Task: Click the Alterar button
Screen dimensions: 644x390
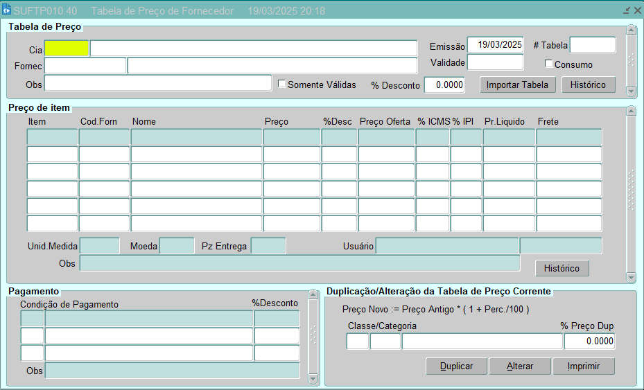Action: coord(519,366)
